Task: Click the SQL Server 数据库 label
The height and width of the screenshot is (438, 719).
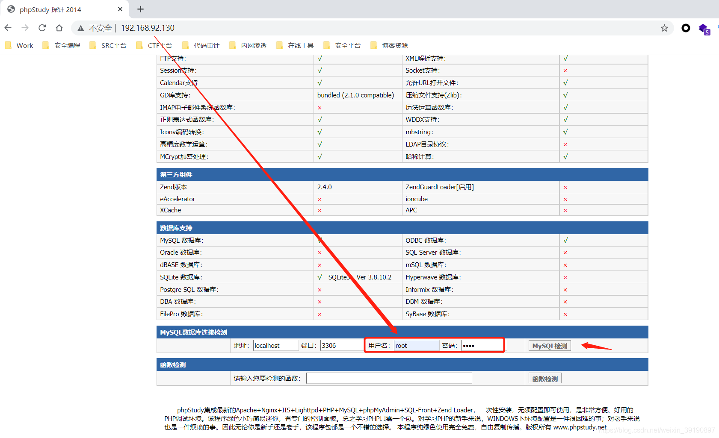Action: tap(433, 252)
